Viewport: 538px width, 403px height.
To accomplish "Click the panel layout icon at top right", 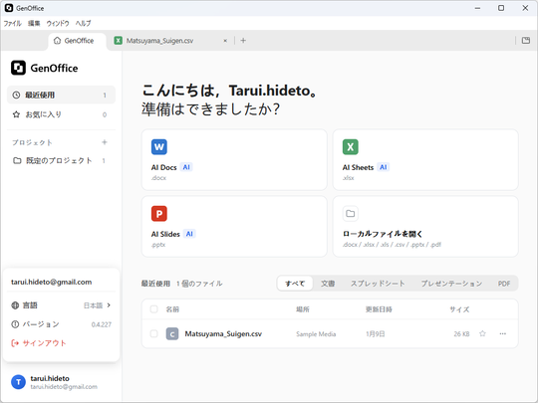I will click(526, 41).
